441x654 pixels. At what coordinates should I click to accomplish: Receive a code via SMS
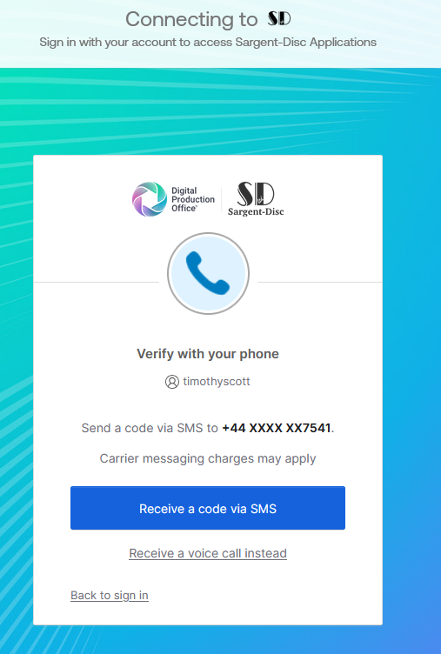208,508
